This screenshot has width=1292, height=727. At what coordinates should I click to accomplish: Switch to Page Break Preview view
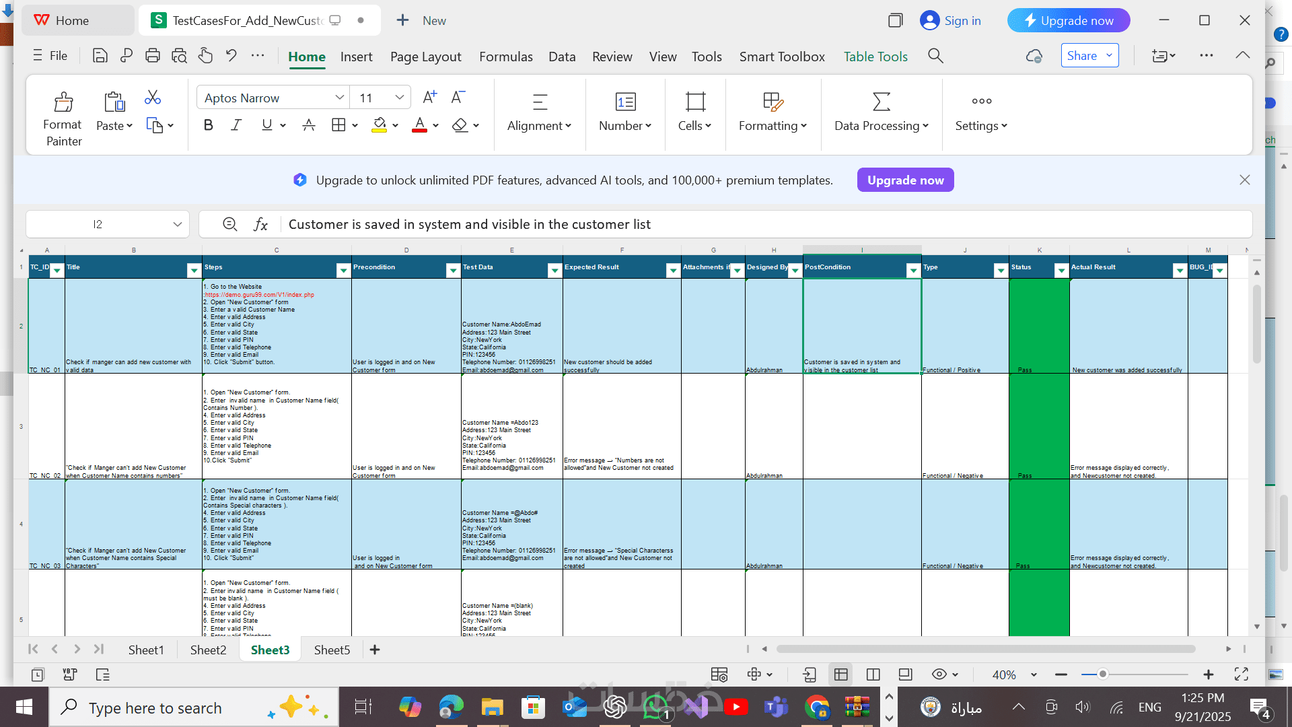click(x=873, y=674)
